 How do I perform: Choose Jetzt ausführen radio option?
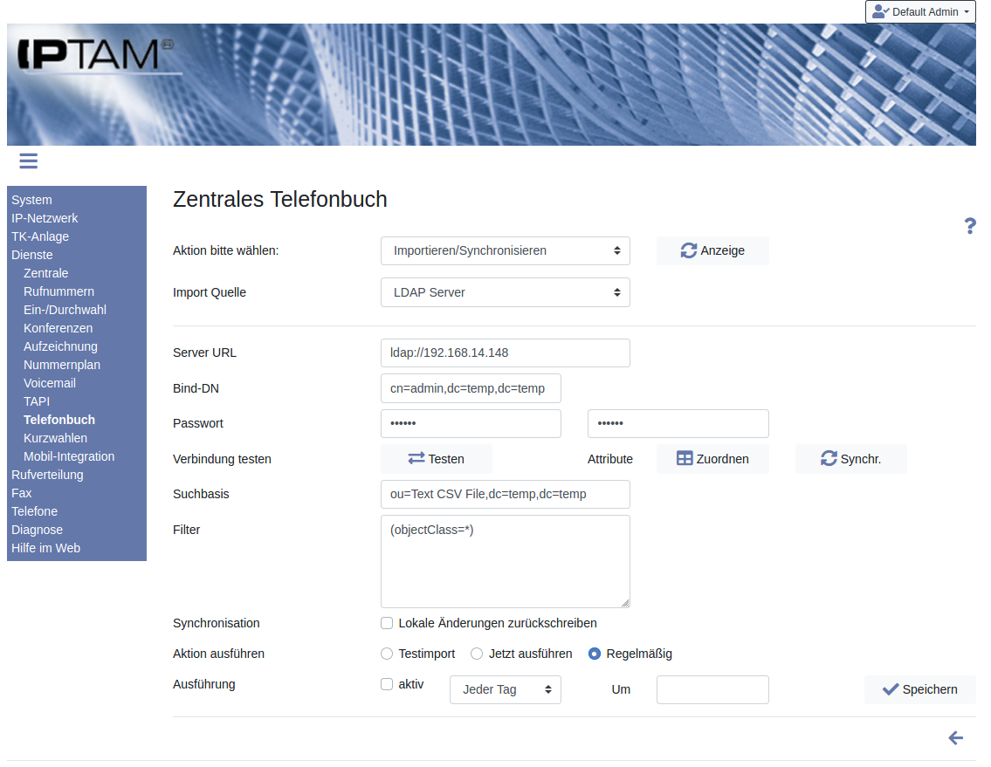(x=477, y=654)
